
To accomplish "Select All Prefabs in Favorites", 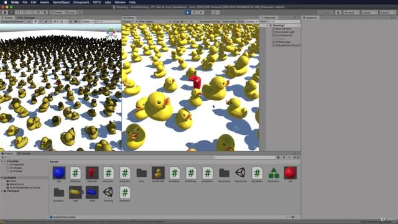I will click(x=16, y=171).
